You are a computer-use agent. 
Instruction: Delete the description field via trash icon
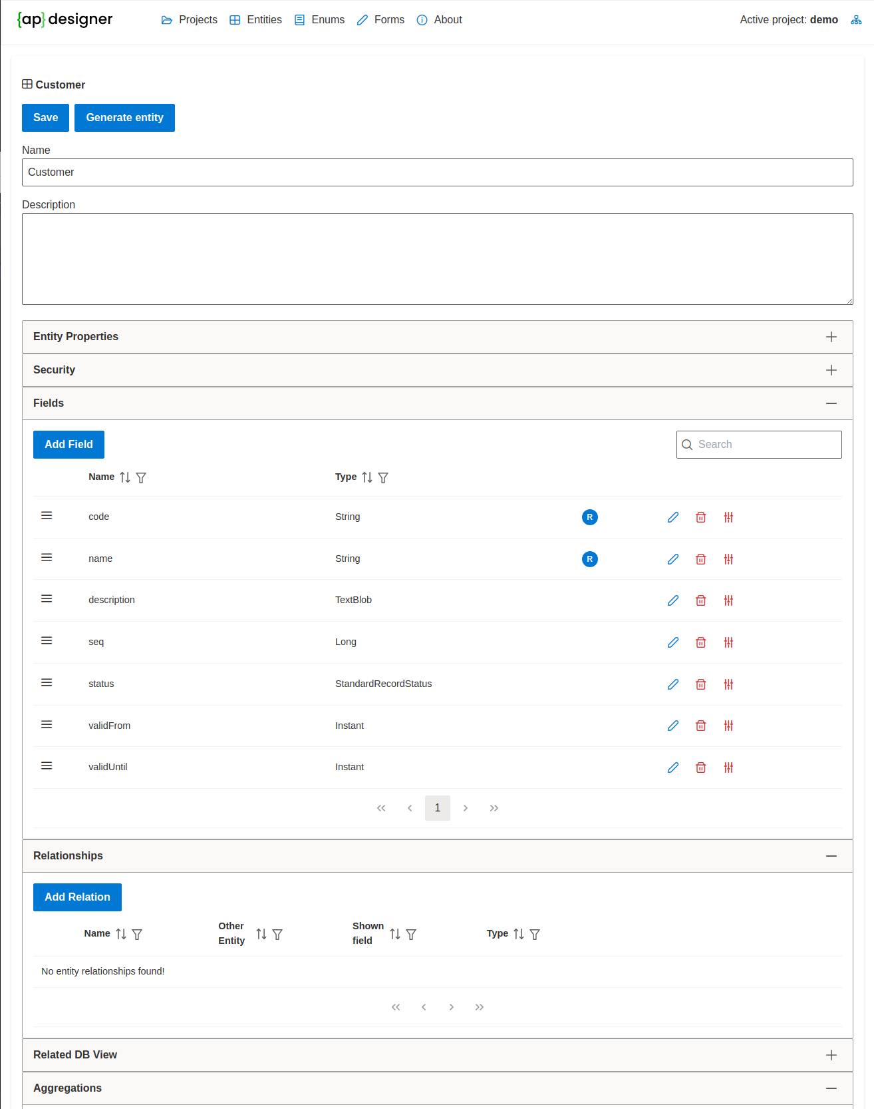click(x=700, y=600)
